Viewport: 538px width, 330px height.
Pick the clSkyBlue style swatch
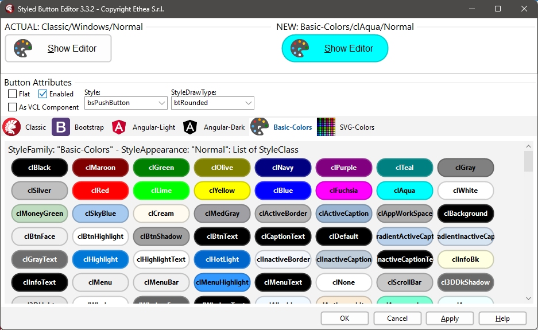[100, 213]
